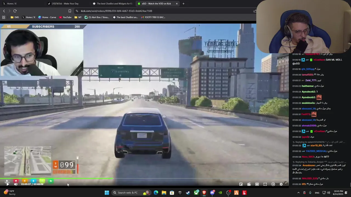
Task: Toggle mini player icon in controls
Action: pyautogui.click(x=241, y=184)
